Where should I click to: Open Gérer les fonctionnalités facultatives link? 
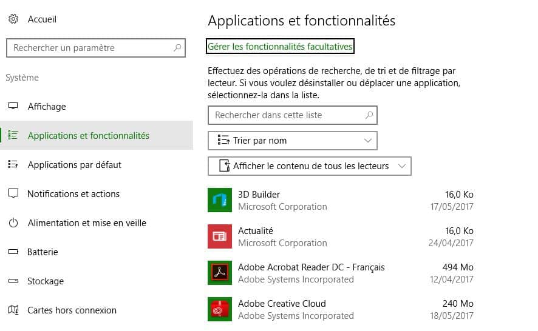click(x=280, y=46)
